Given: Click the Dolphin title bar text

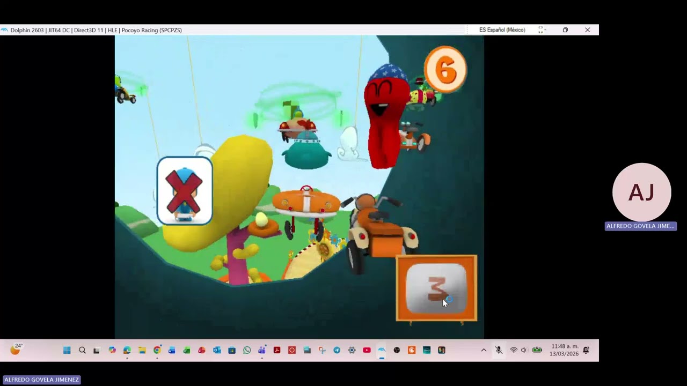Looking at the screenshot, I should click(x=96, y=30).
